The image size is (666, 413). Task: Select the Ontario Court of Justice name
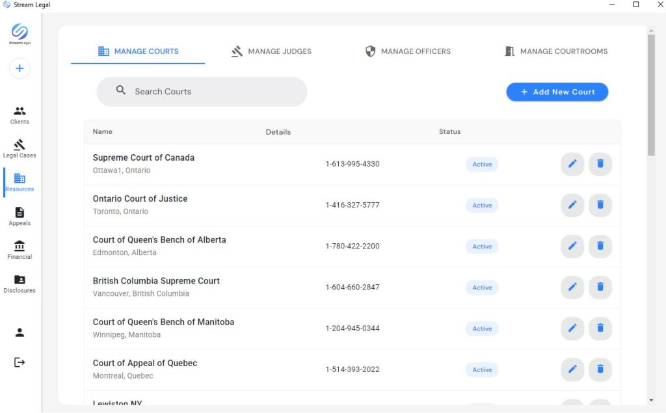tap(140, 199)
